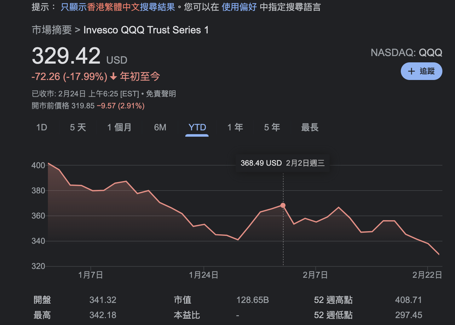Select the YTD range tab
The width and height of the screenshot is (455, 325).
pyautogui.click(x=197, y=128)
